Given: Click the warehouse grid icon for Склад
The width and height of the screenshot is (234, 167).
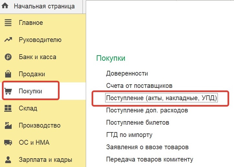Looking at the screenshot, I should [x=8, y=108].
